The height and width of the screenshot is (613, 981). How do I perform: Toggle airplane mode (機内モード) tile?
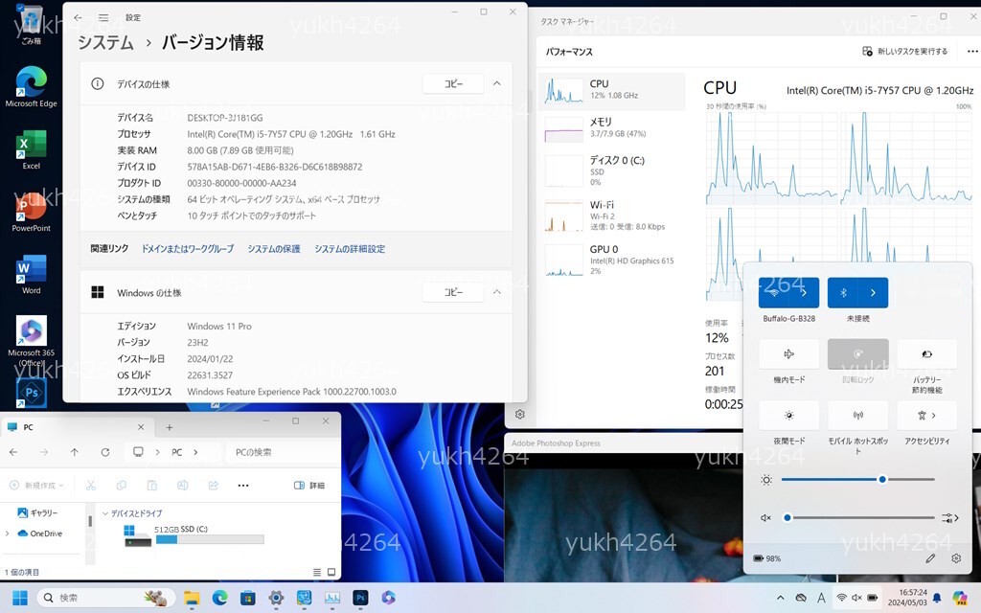coord(788,354)
